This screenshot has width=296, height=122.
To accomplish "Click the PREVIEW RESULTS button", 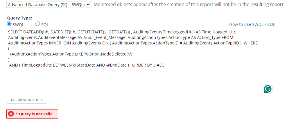I will pos(27,100).
